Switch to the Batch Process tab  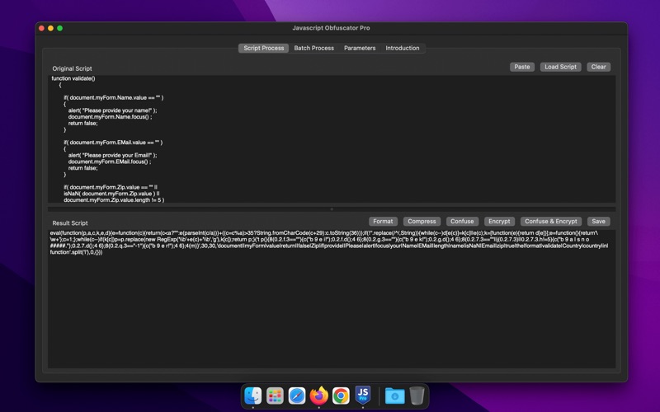click(314, 48)
